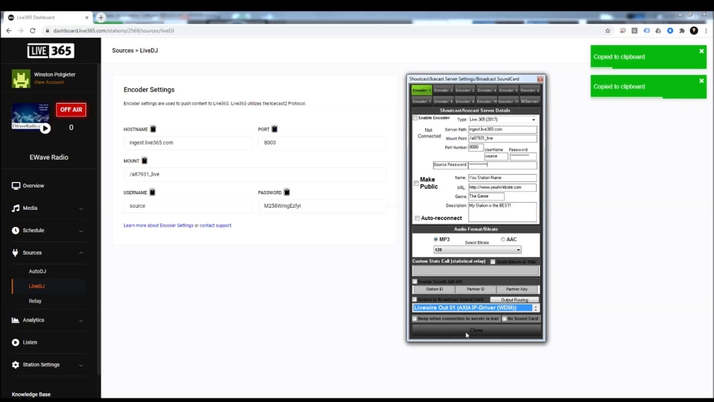Check the No Sound Card box
714x402 pixels.
click(504, 319)
